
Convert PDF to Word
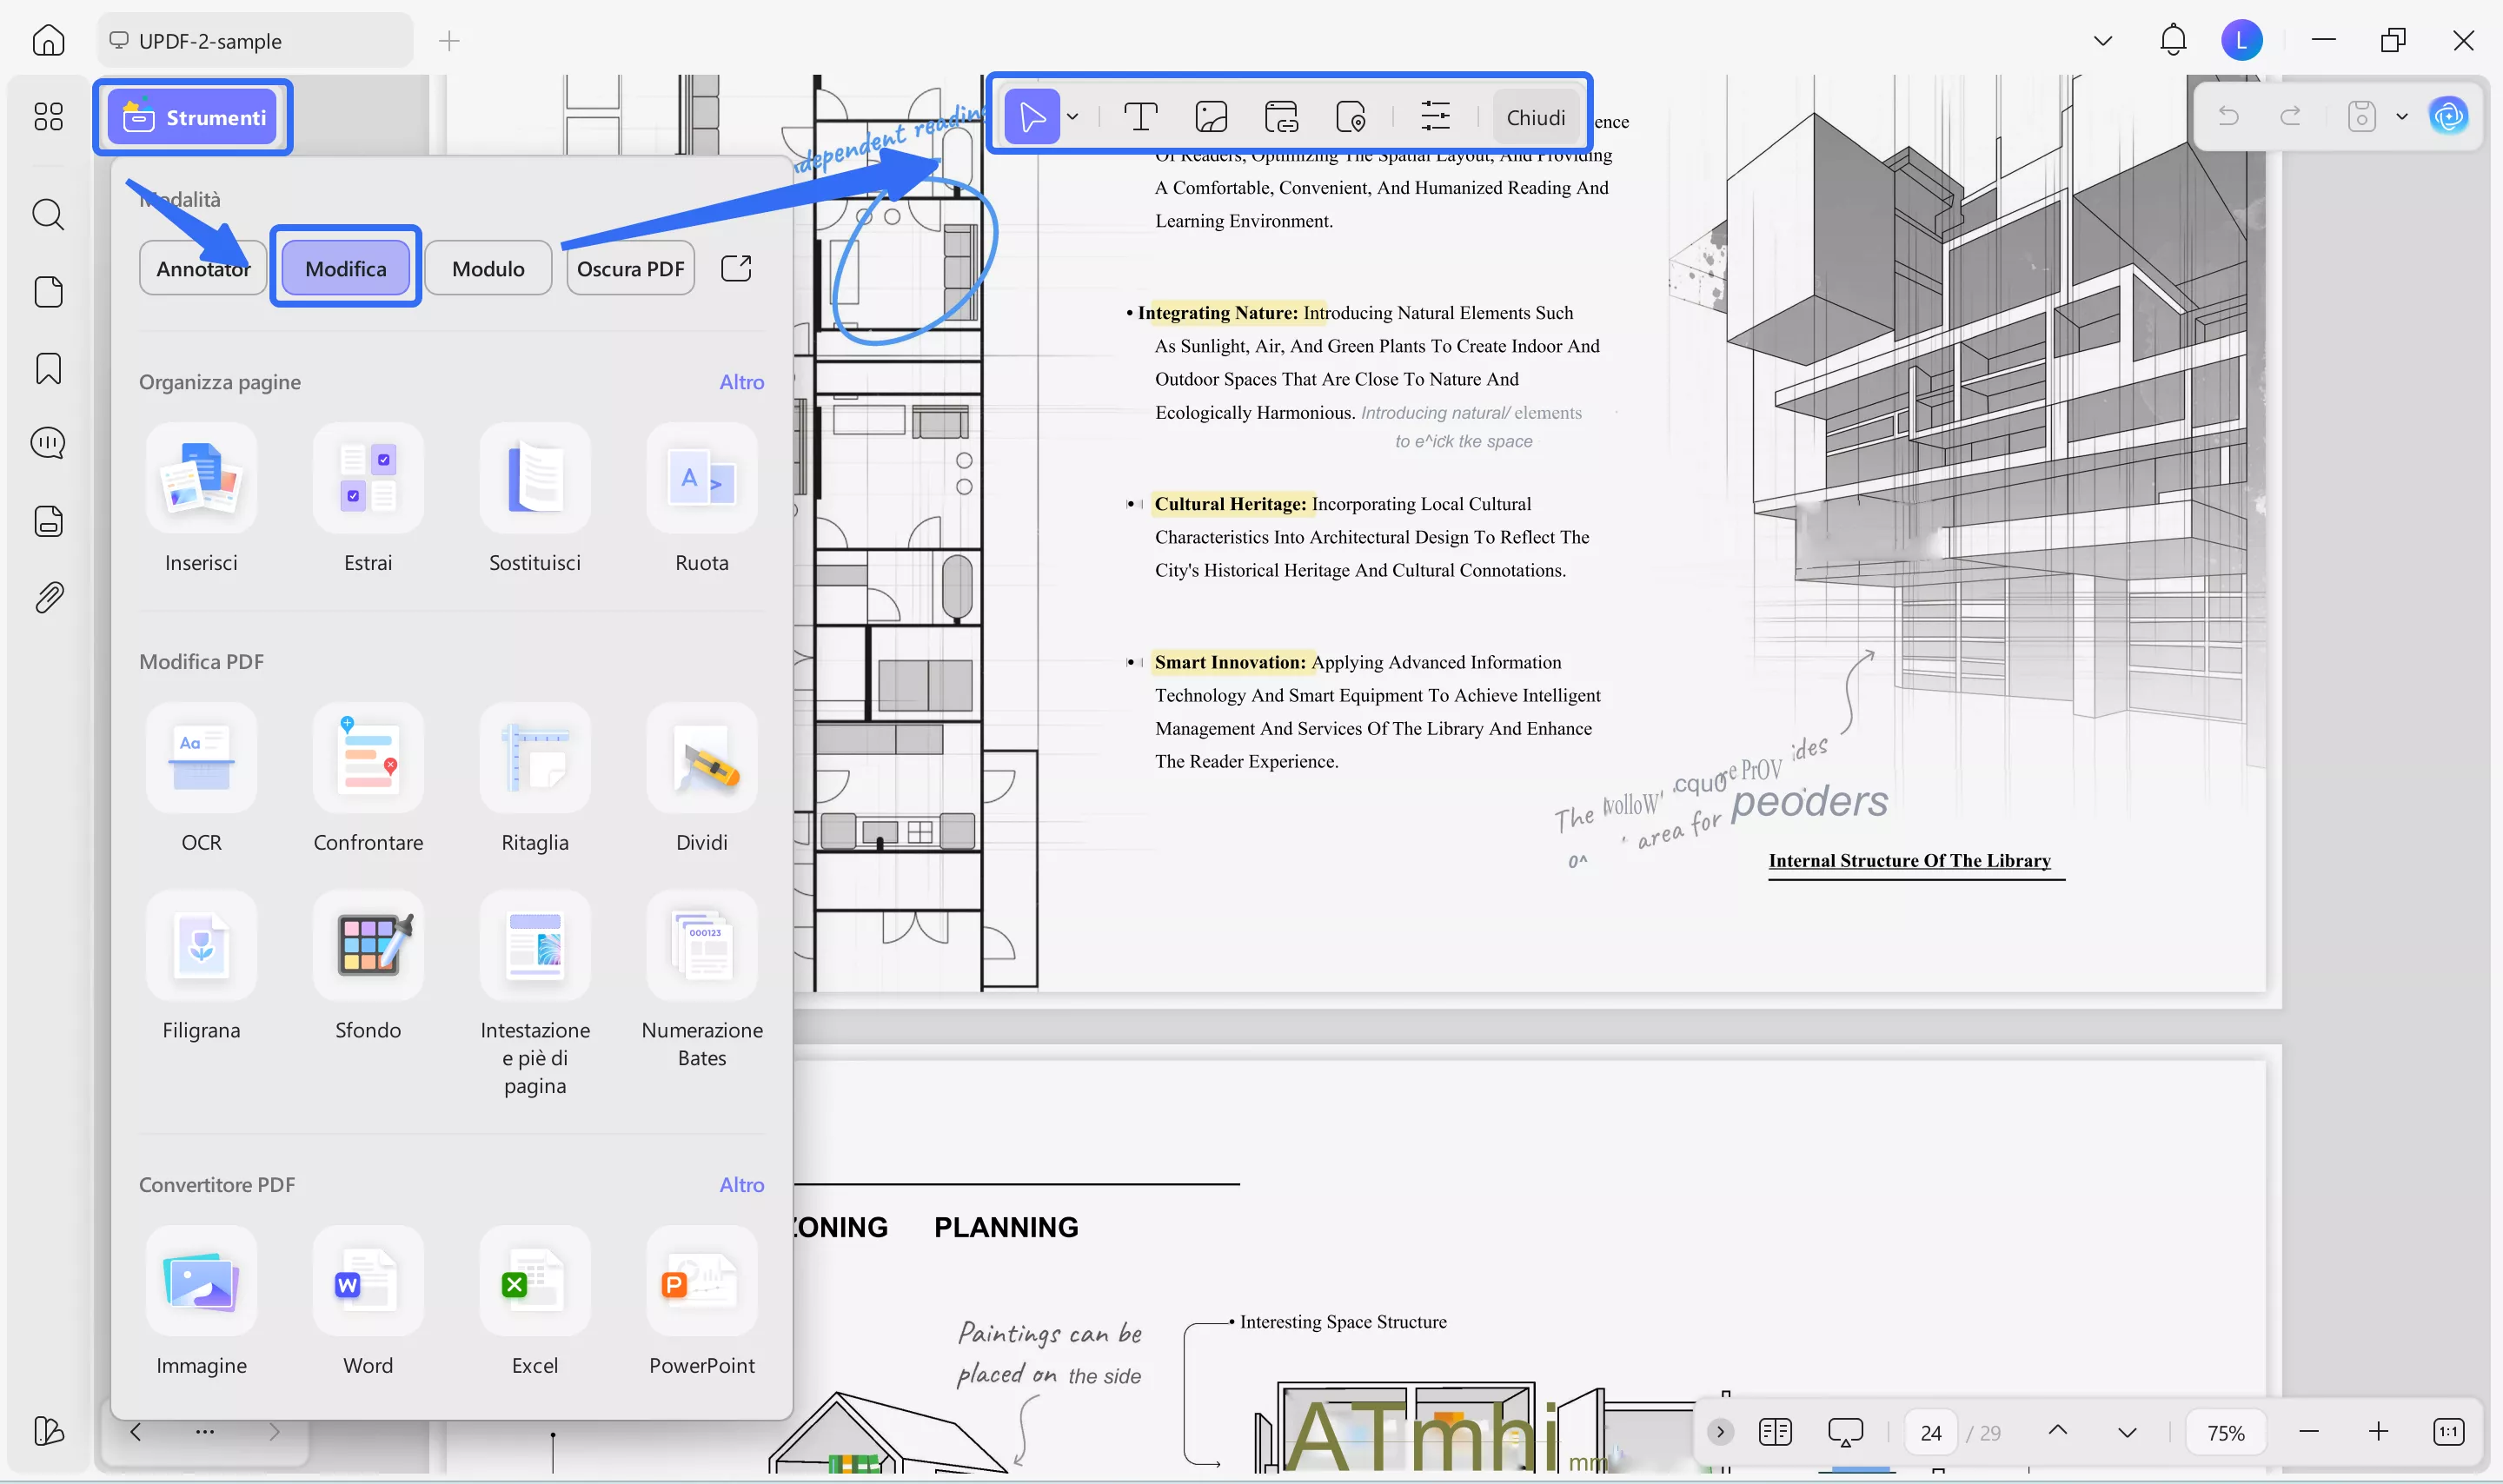(368, 1282)
